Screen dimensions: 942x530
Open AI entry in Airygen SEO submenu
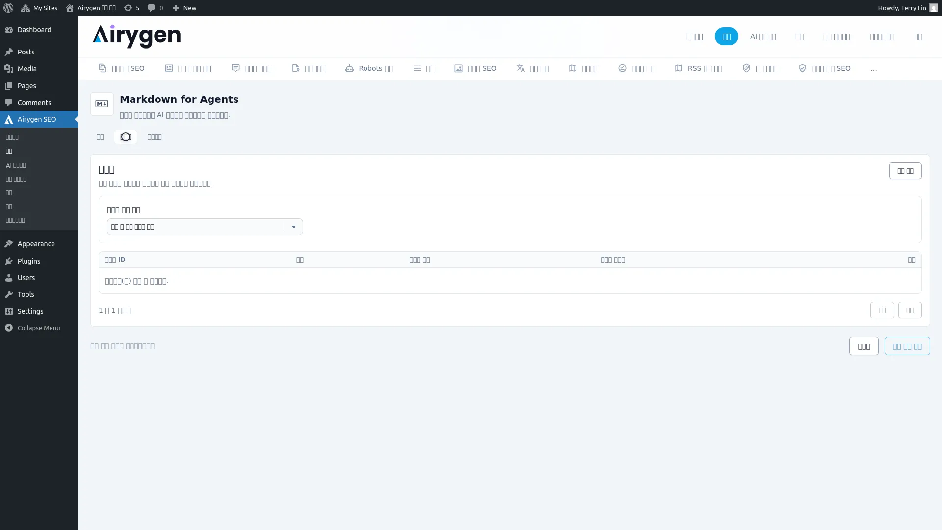16,165
